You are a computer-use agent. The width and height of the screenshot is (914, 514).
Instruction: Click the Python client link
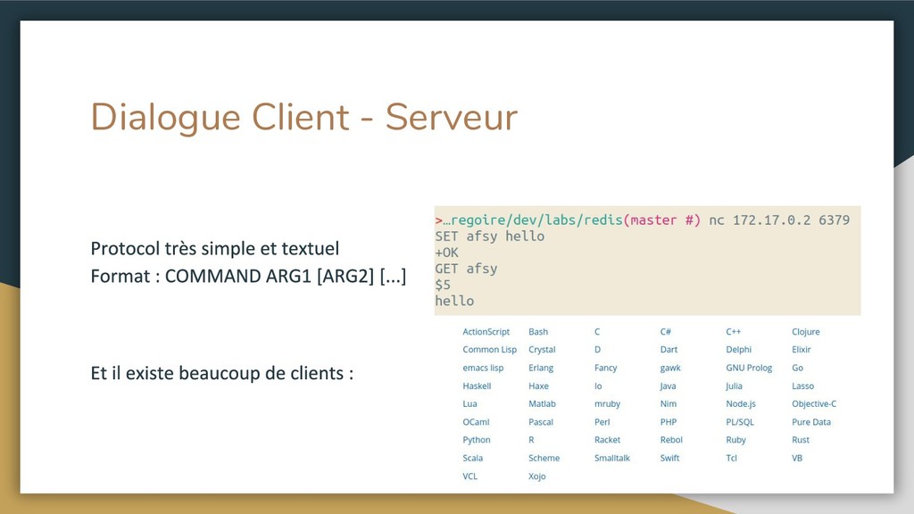pos(477,440)
